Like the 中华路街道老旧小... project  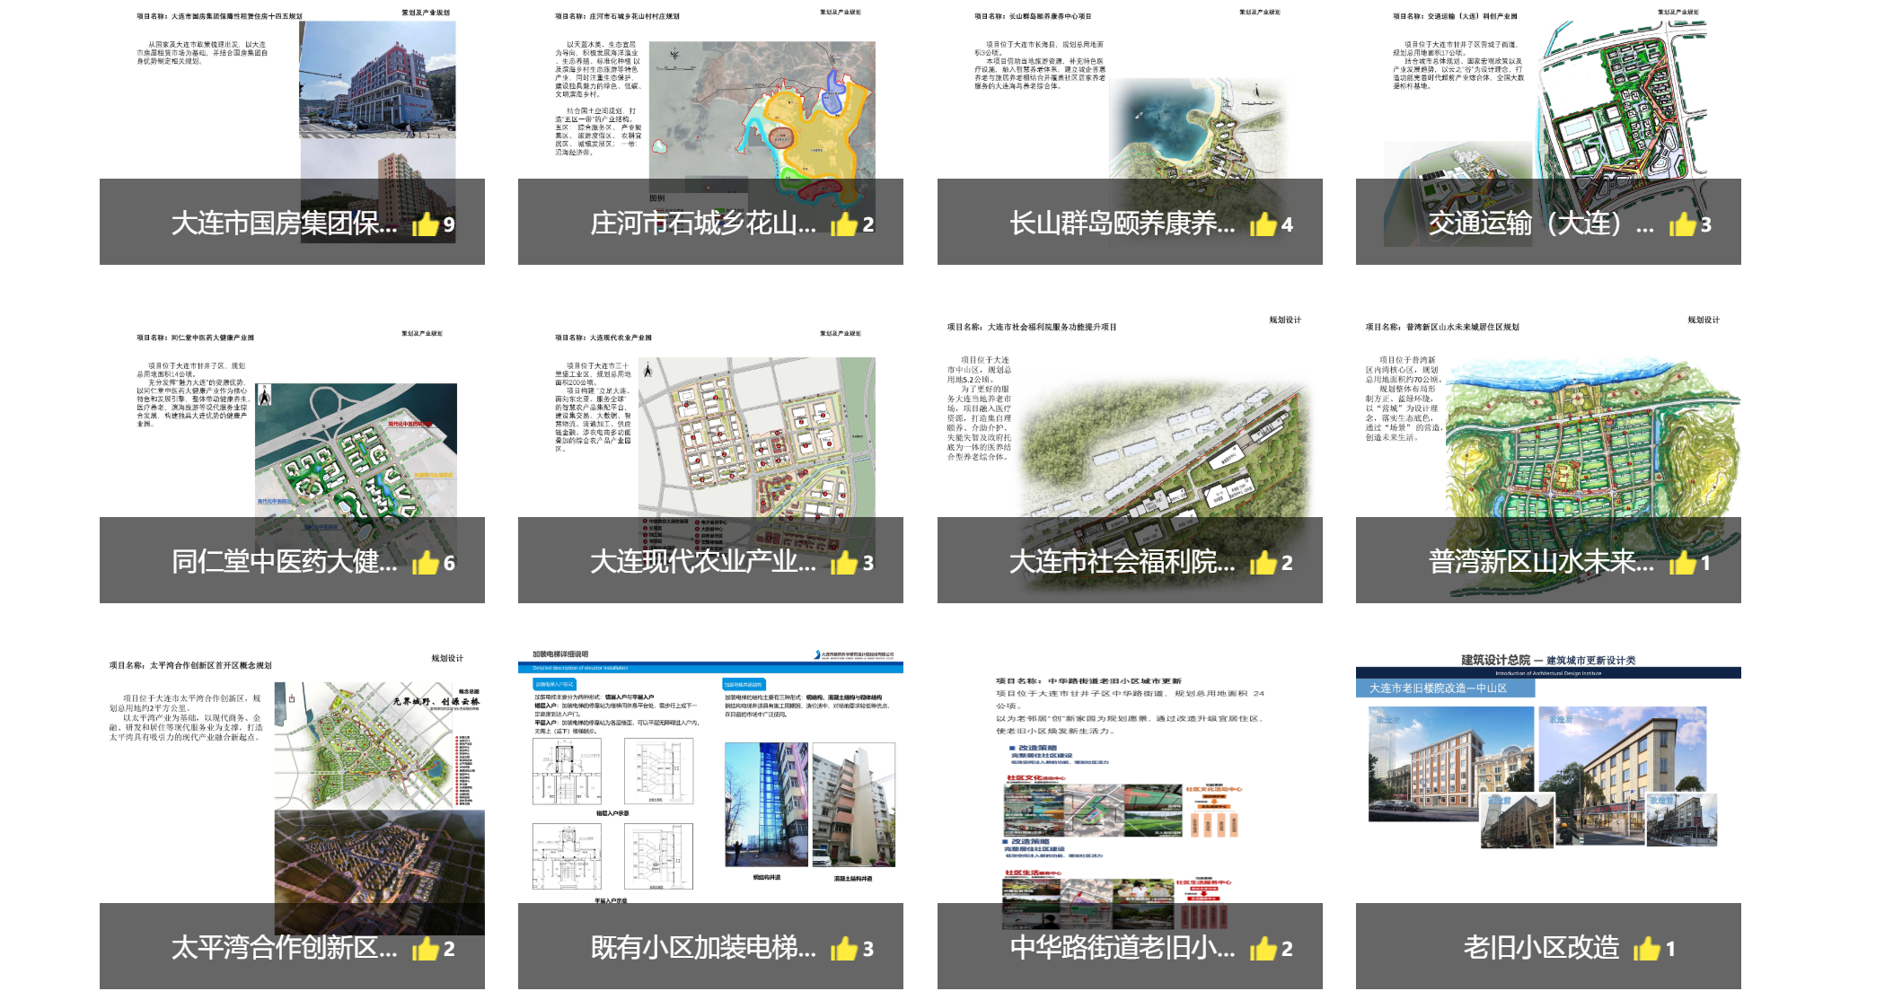1264,948
